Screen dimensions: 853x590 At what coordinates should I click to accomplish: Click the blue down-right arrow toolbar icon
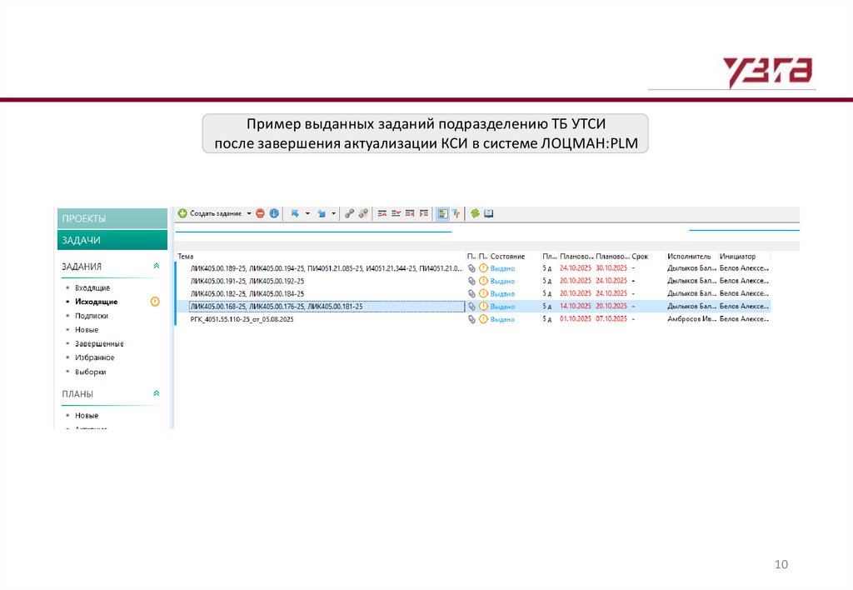click(x=322, y=213)
